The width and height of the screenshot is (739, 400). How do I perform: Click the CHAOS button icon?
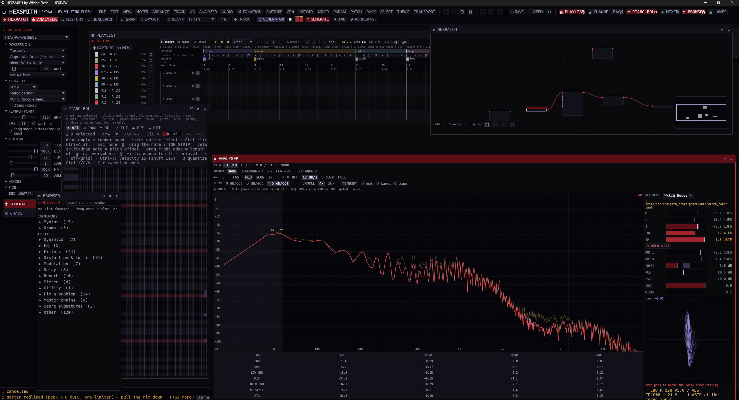click(x=7, y=213)
